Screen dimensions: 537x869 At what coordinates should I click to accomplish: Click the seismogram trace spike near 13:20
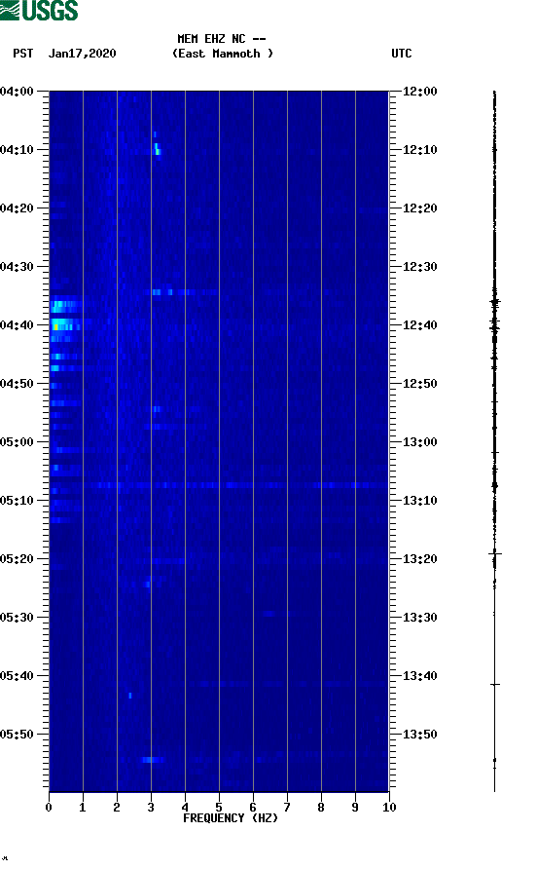[x=495, y=553]
